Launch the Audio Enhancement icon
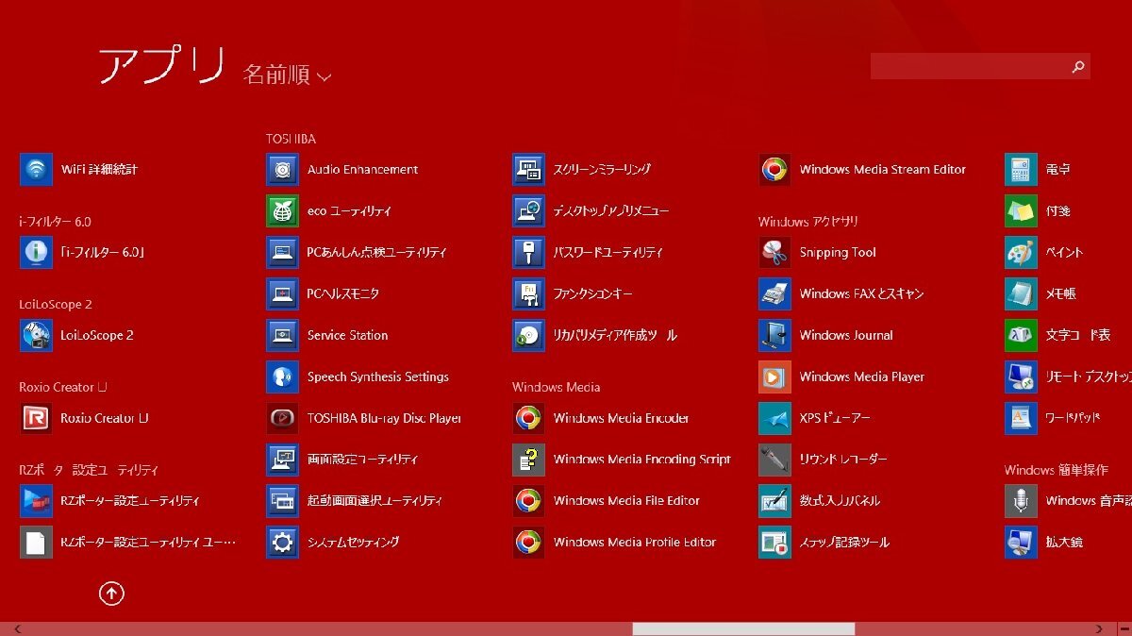Image resolution: width=1132 pixels, height=636 pixels. 282,170
